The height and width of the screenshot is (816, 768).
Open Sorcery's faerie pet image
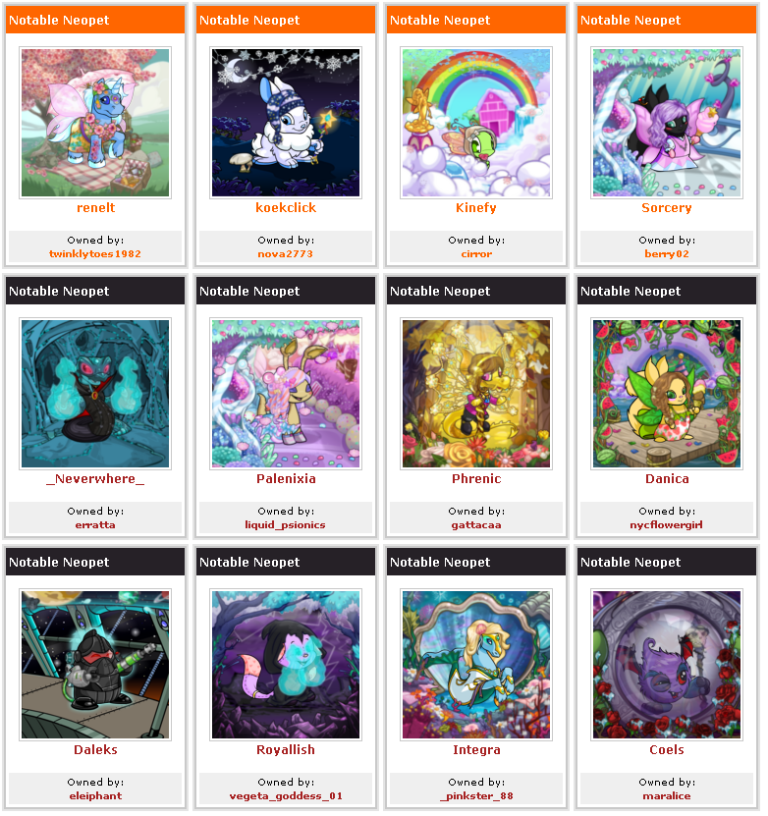coord(669,124)
